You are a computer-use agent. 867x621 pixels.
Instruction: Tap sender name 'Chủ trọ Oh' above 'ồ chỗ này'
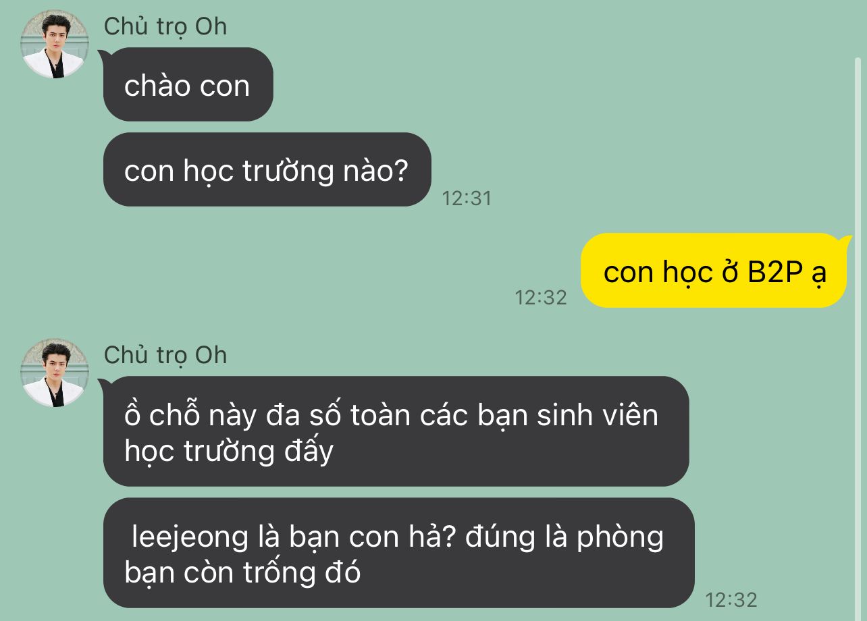coord(165,355)
